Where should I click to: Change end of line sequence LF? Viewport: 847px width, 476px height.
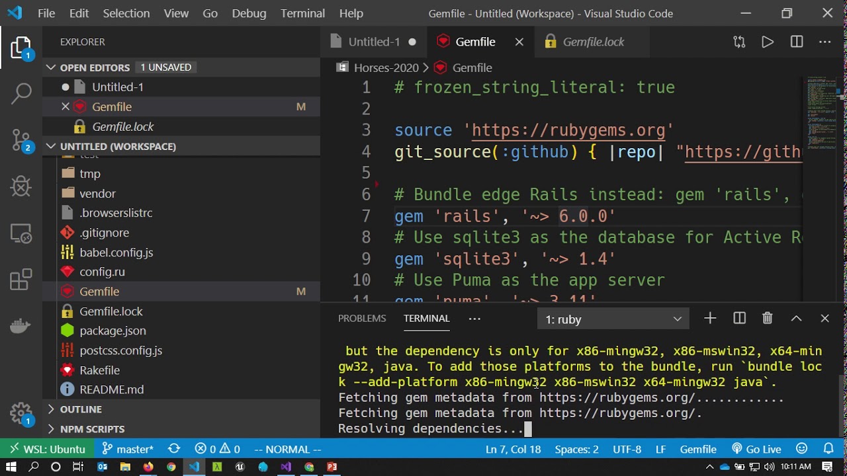(x=660, y=449)
